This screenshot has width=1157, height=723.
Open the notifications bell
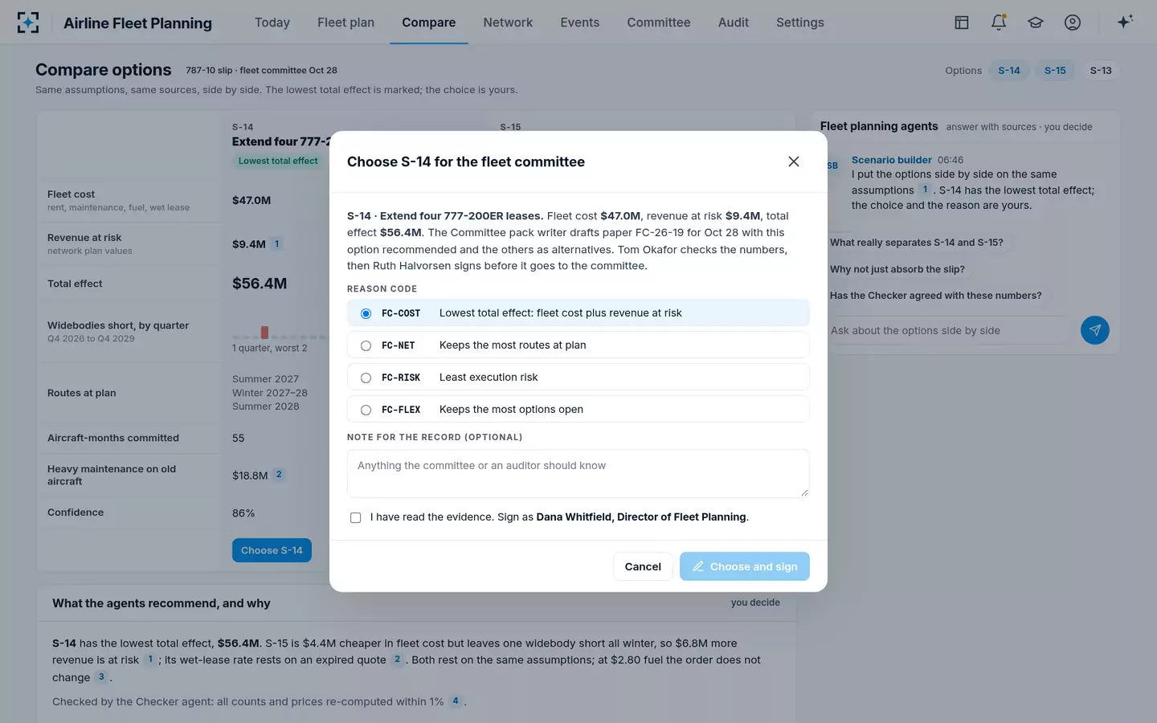[999, 22]
